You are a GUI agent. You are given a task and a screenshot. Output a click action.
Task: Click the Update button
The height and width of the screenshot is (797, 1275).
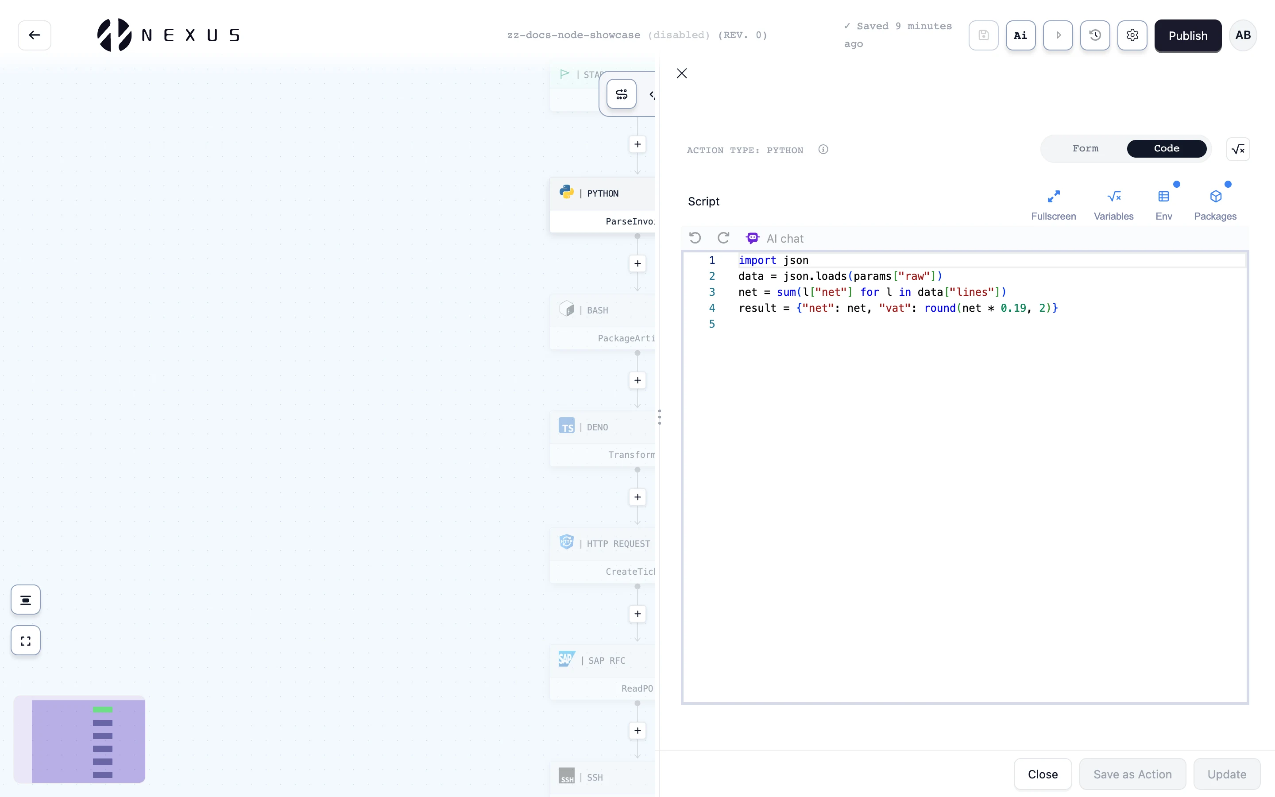click(x=1227, y=774)
